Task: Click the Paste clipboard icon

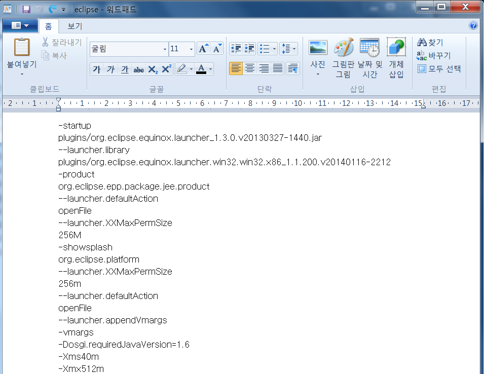Action: [x=22, y=48]
